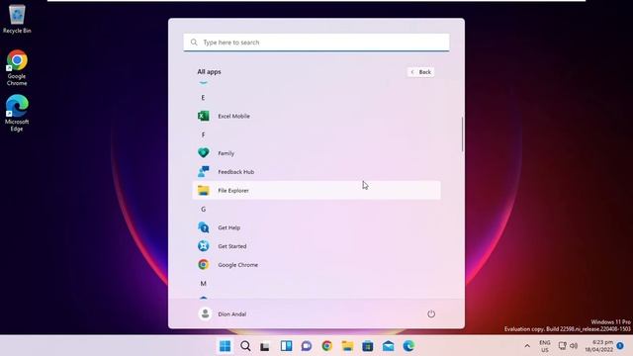Click the power button in Start menu

point(431,314)
